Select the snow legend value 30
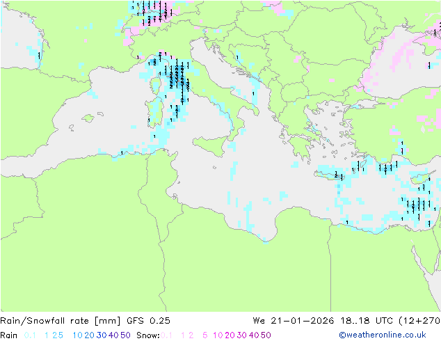The width and height of the screenshot is (441, 341). (x=242, y=335)
